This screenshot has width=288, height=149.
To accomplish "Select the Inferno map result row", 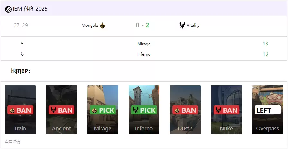I will [x=144, y=54].
